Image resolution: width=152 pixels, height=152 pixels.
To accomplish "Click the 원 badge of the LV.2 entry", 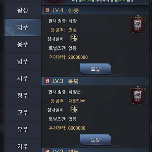I will 47,150.
